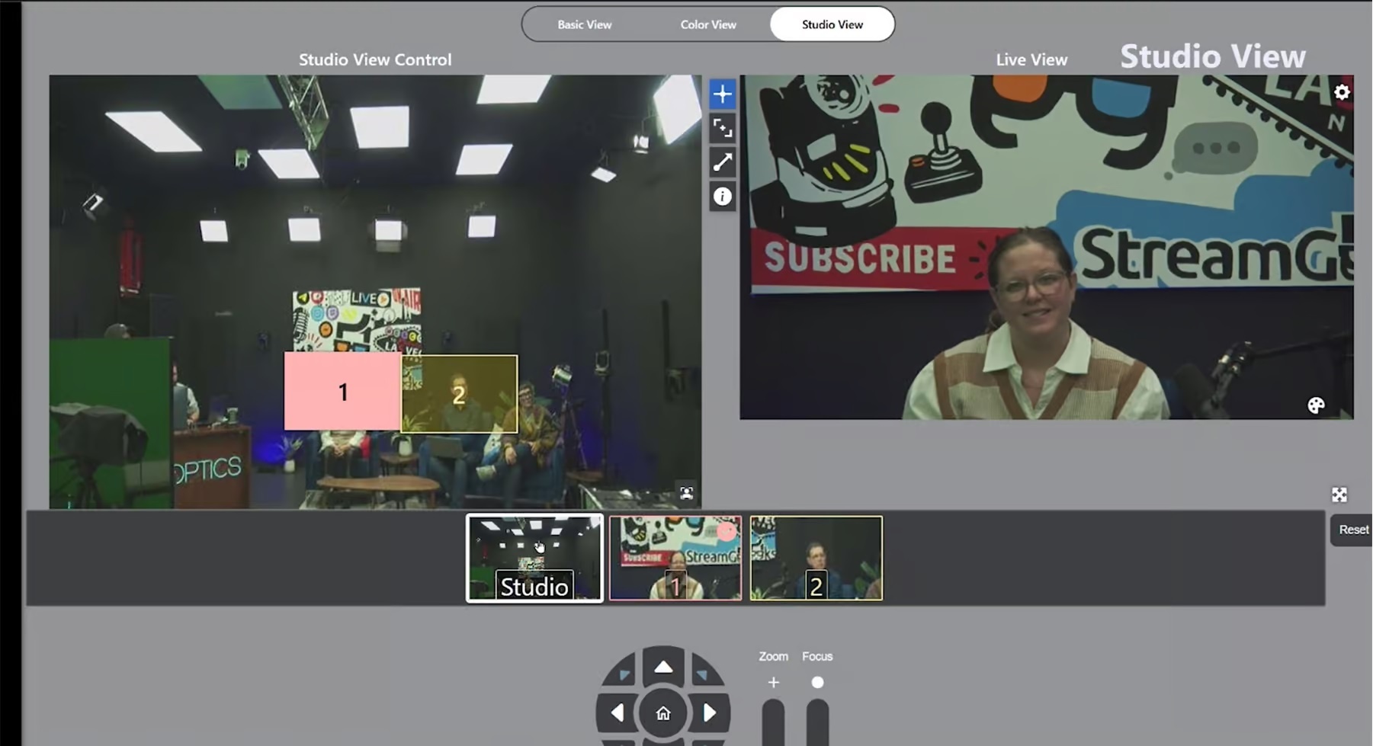Click the Reset button
The height and width of the screenshot is (746, 1373).
(x=1353, y=530)
